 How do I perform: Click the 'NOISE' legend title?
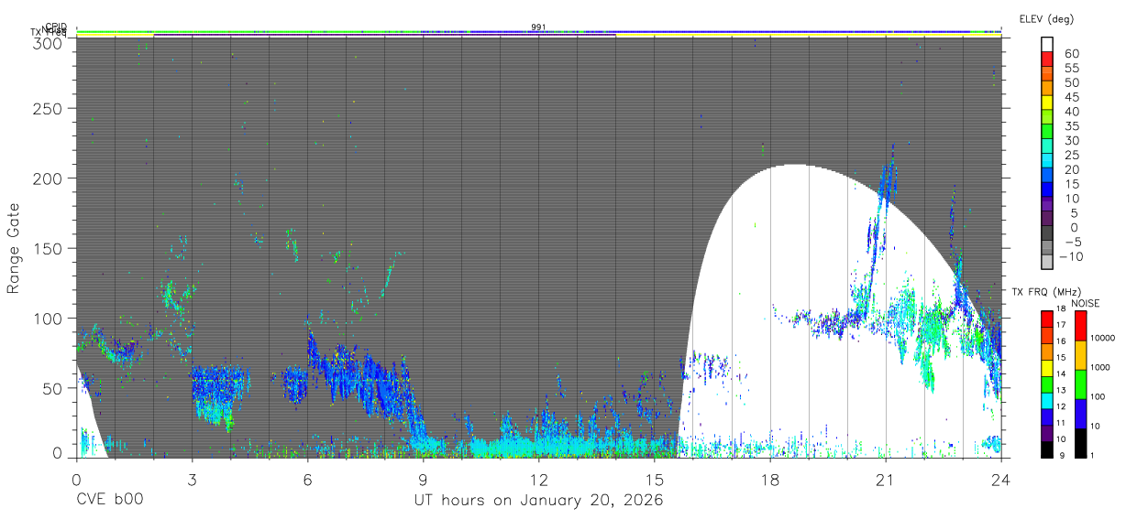point(1086,303)
